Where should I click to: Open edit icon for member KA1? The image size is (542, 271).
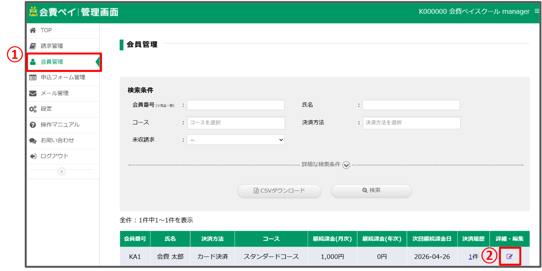509,257
